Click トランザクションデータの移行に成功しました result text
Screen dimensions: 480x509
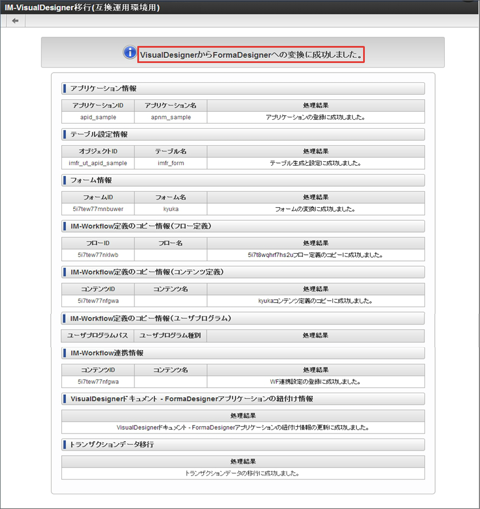point(243,473)
